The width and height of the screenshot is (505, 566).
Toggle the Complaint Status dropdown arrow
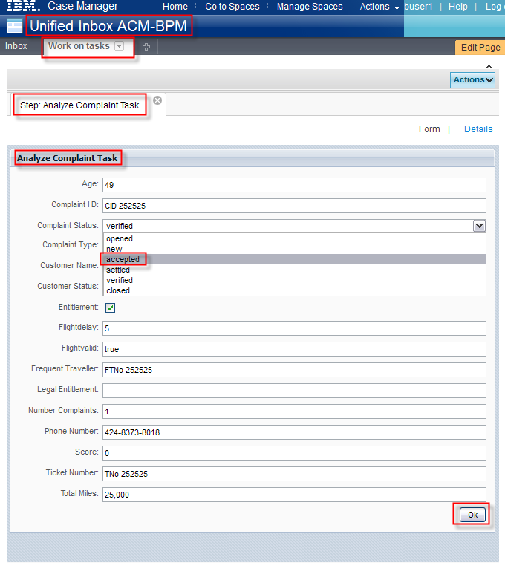pyautogui.click(x=479, y=226)
